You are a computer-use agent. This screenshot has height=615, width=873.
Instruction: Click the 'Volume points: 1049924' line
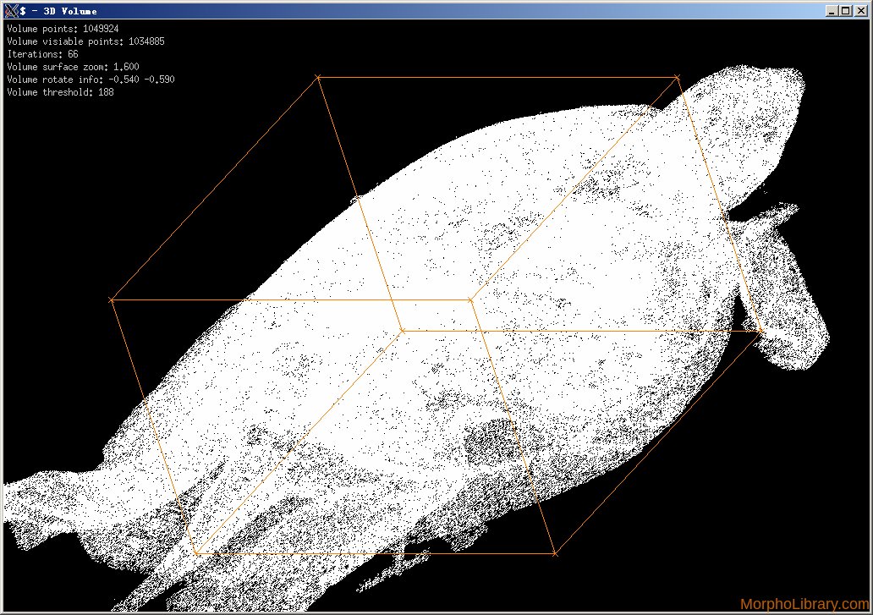63,29
